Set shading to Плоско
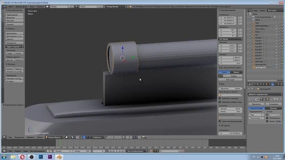This screenshot has width=285, height=160. [19, 53]
